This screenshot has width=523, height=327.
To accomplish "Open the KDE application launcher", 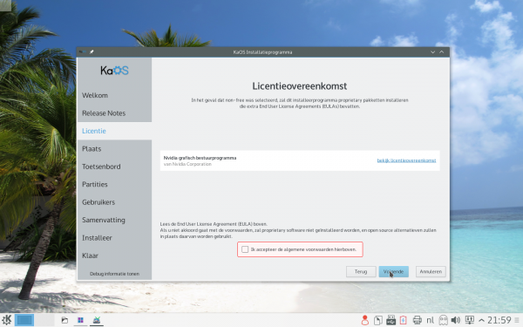I will [x=7, y=320].
